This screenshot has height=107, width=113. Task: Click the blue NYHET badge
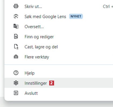click(76, 16)
